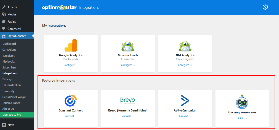Click the Neve theme icon

tap(4, 125)
